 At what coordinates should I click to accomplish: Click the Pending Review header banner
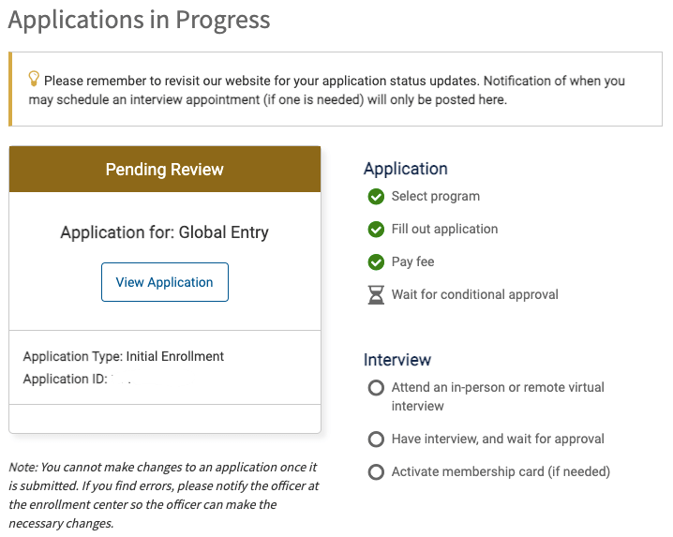165,169
